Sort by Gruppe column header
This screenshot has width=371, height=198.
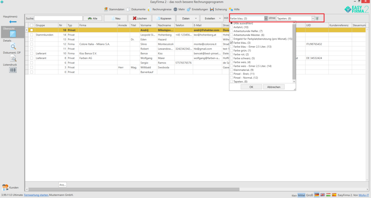[47, 25]
